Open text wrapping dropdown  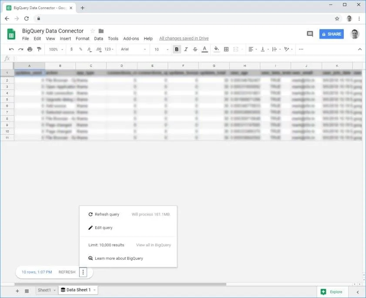coord(276,49)
